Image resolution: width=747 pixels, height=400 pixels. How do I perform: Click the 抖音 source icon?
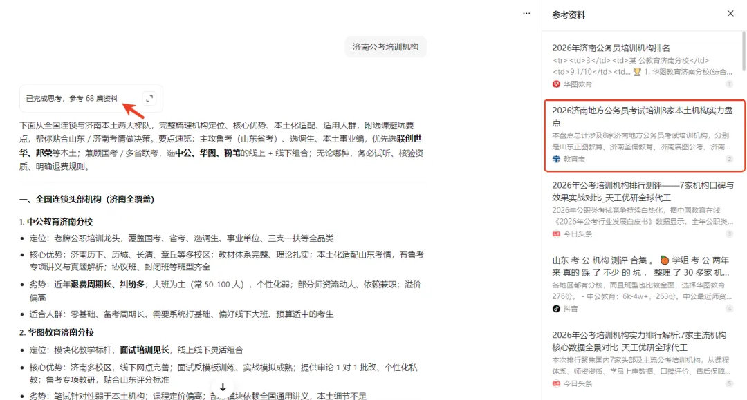tap(556, 309)
